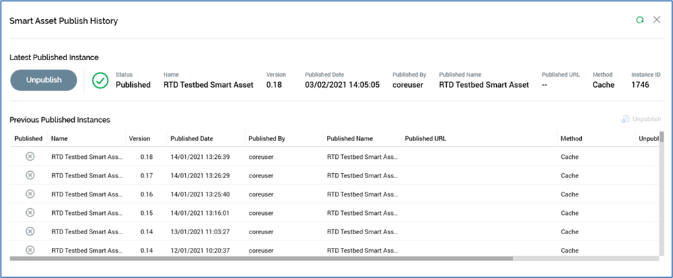
Task: Click the Published By column header
Action: 267,138
